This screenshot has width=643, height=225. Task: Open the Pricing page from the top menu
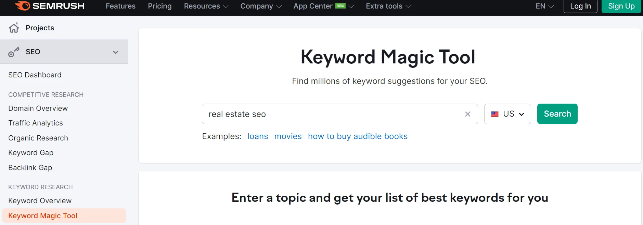click(x=159, y=6)
